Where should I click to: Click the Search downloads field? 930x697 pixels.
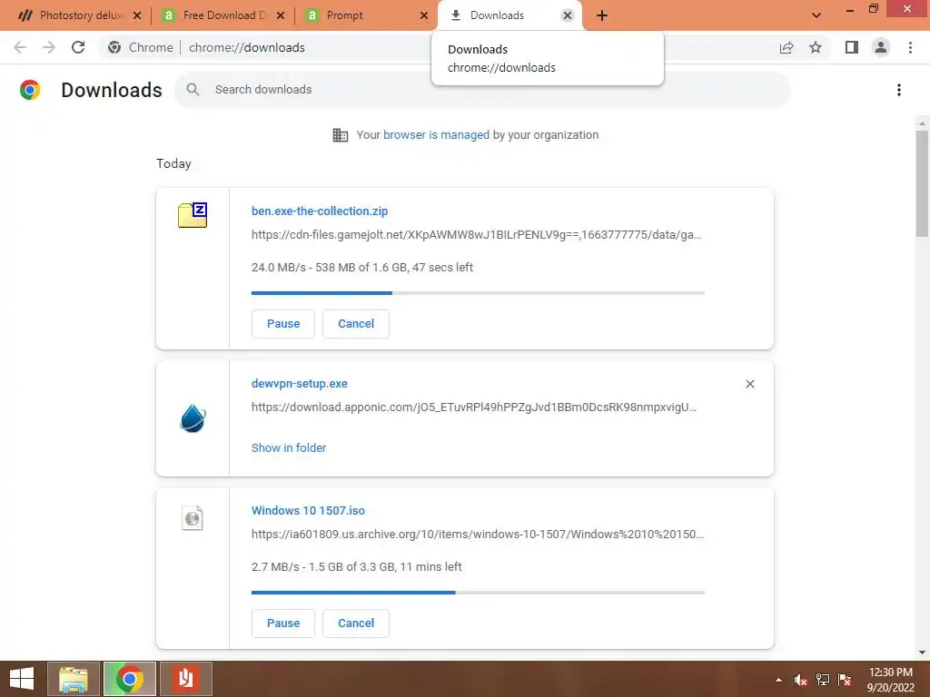coord(482,90)
